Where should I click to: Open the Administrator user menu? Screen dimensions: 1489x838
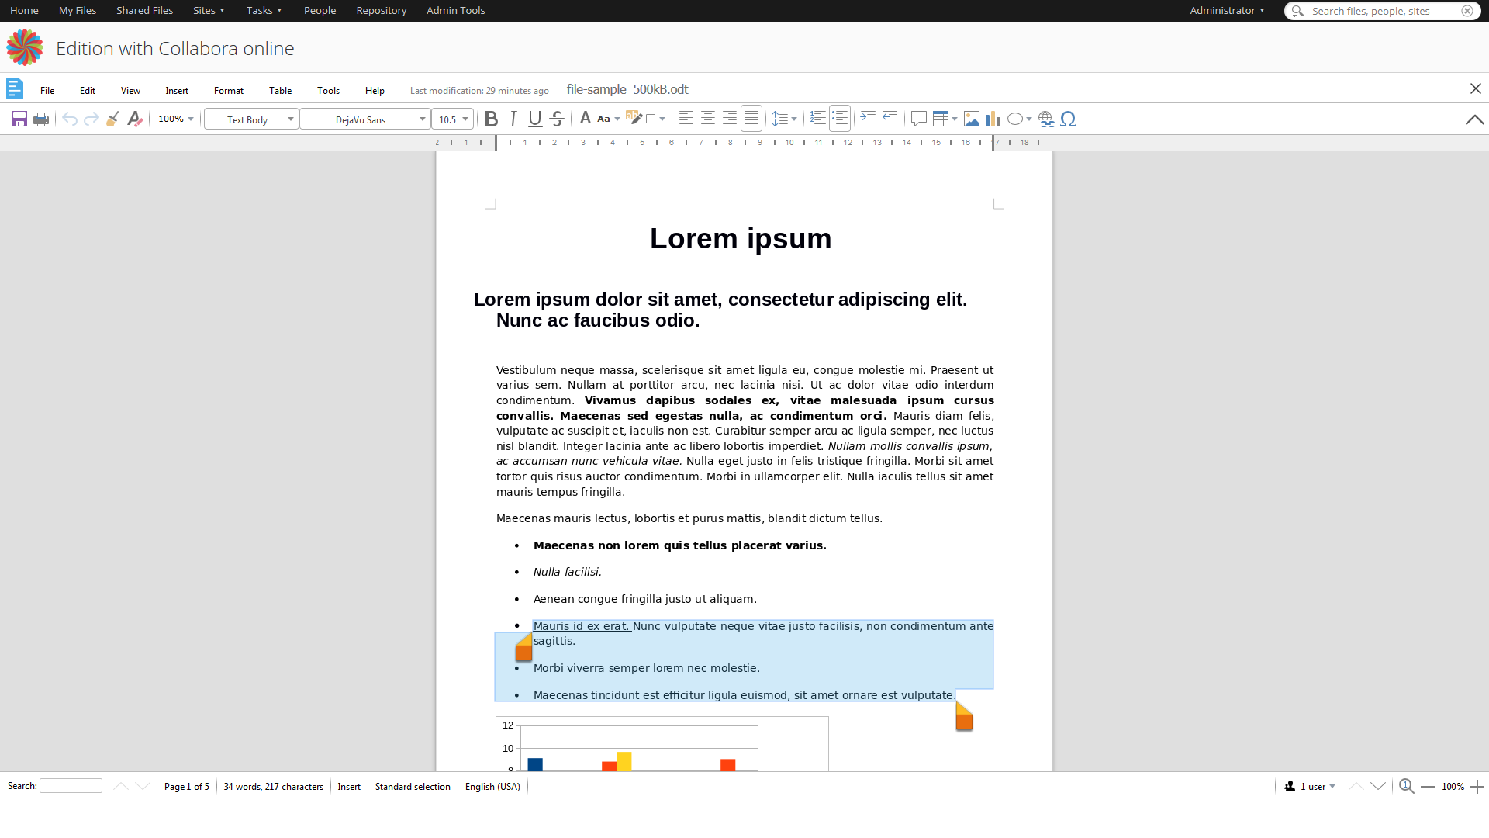pyautogui.click(x=1227, y=10)
